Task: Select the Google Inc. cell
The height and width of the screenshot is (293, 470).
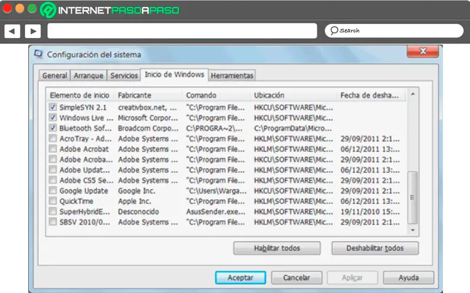Action: (136, 191)
